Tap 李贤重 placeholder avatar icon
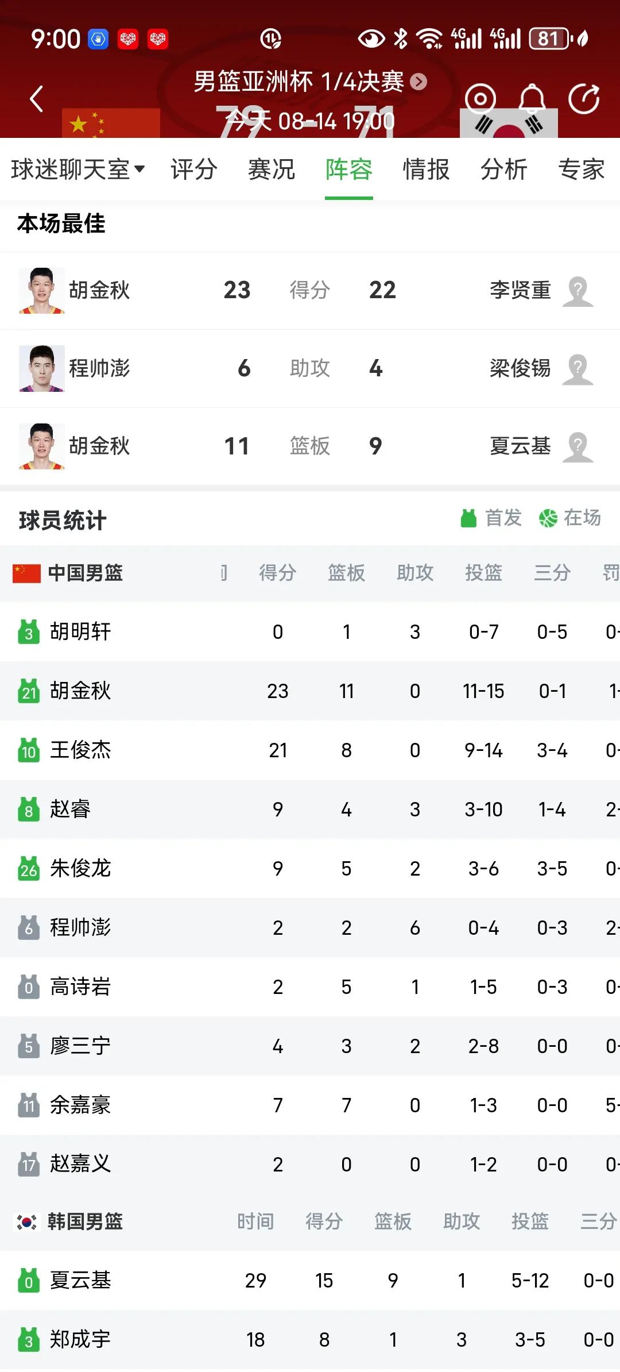The height and width of the screenshot is (1372, 620). click(578, 291)
